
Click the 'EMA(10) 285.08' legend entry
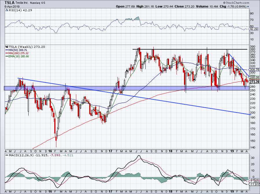17,56
